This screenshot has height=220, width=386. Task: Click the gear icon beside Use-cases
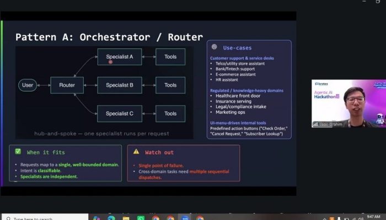[214, 47]
